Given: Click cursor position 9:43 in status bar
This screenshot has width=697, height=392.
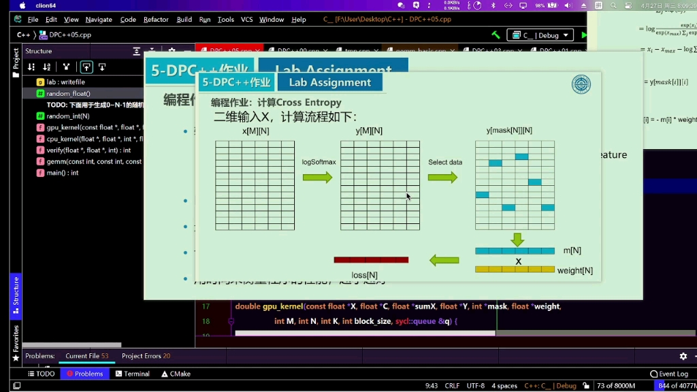Looking at the screenshot, I should pos(431,386).
